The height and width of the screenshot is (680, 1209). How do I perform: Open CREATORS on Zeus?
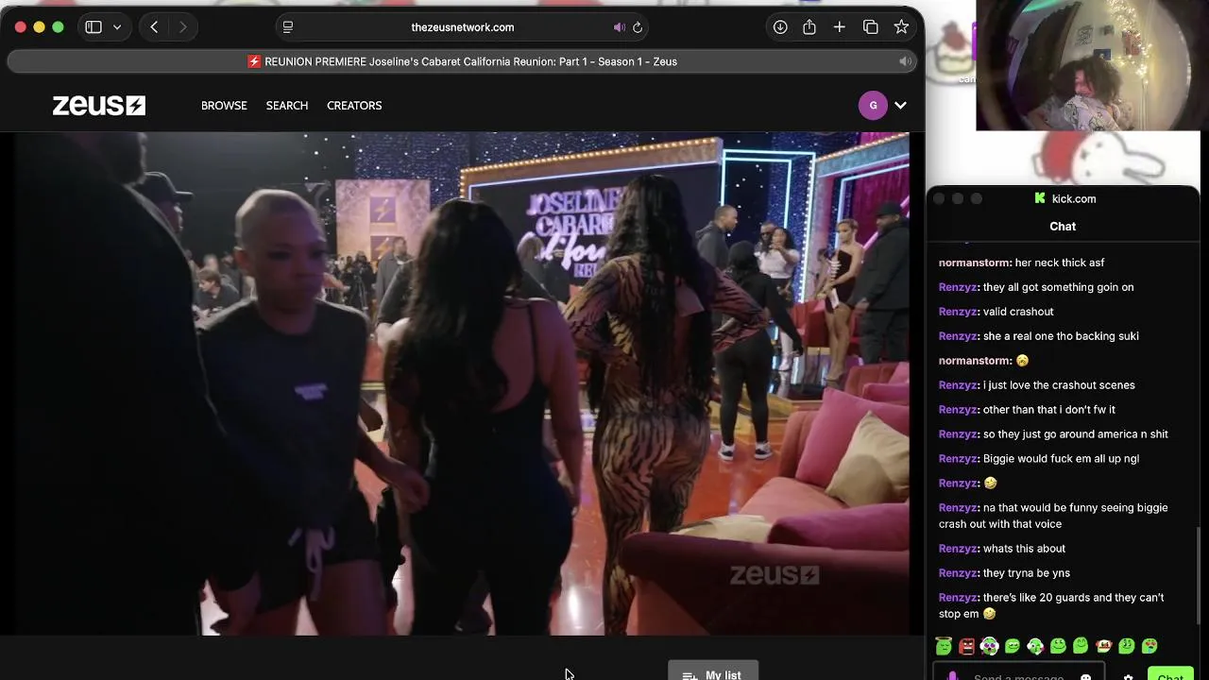coord(354,106)
